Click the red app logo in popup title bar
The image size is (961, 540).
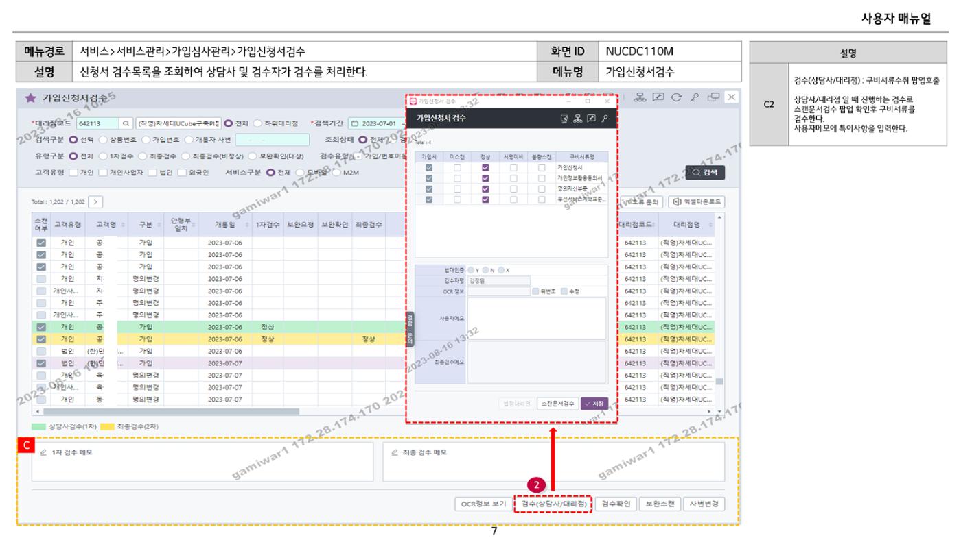(x=413, y=101)
